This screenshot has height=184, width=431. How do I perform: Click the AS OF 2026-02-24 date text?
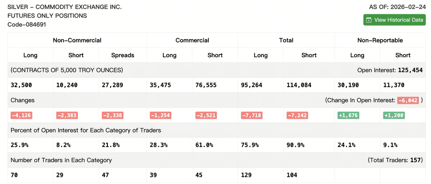pos(397,7)
